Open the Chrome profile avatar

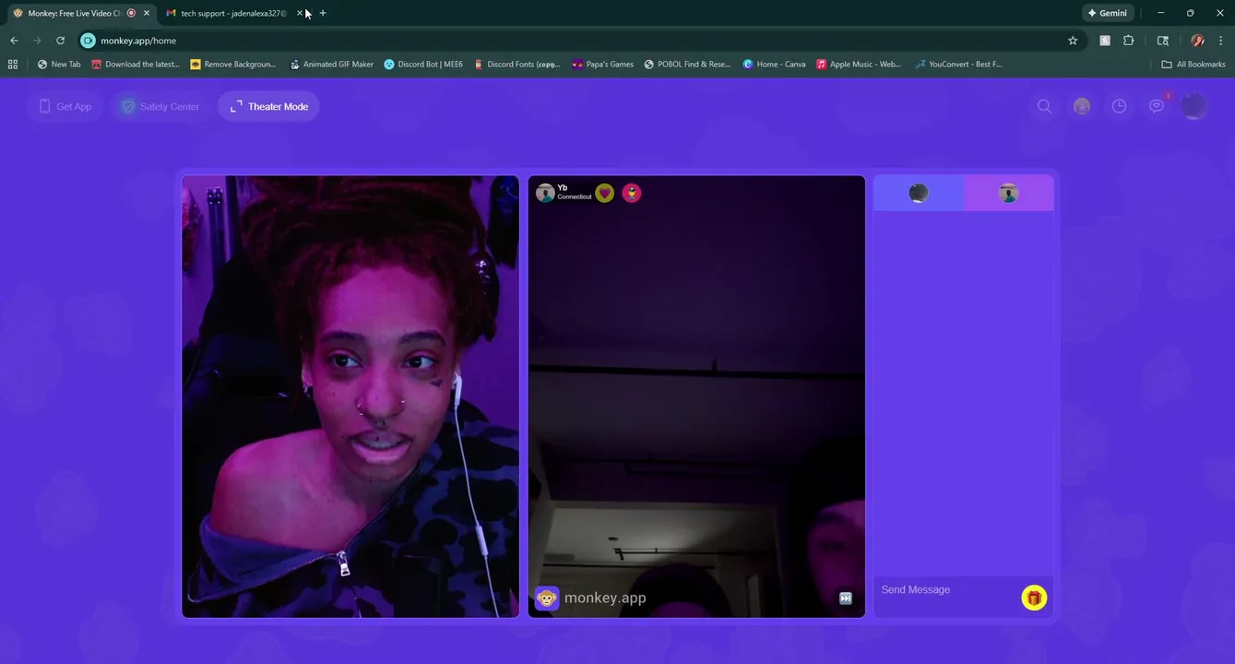tap(1197, 41)
